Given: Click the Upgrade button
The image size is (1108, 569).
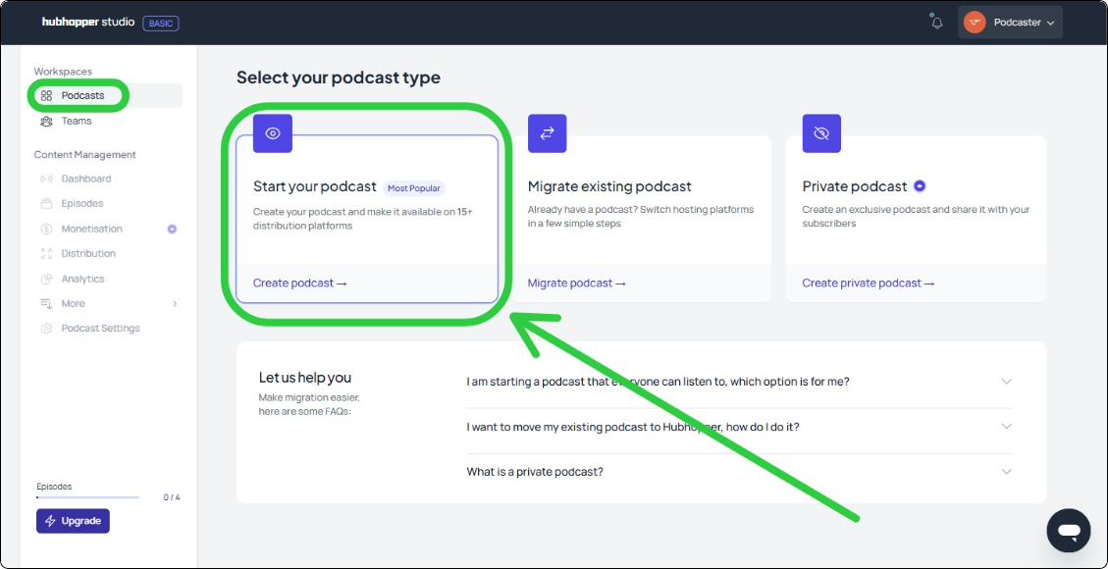Looking at the screenshot, I should coord(73,521).
